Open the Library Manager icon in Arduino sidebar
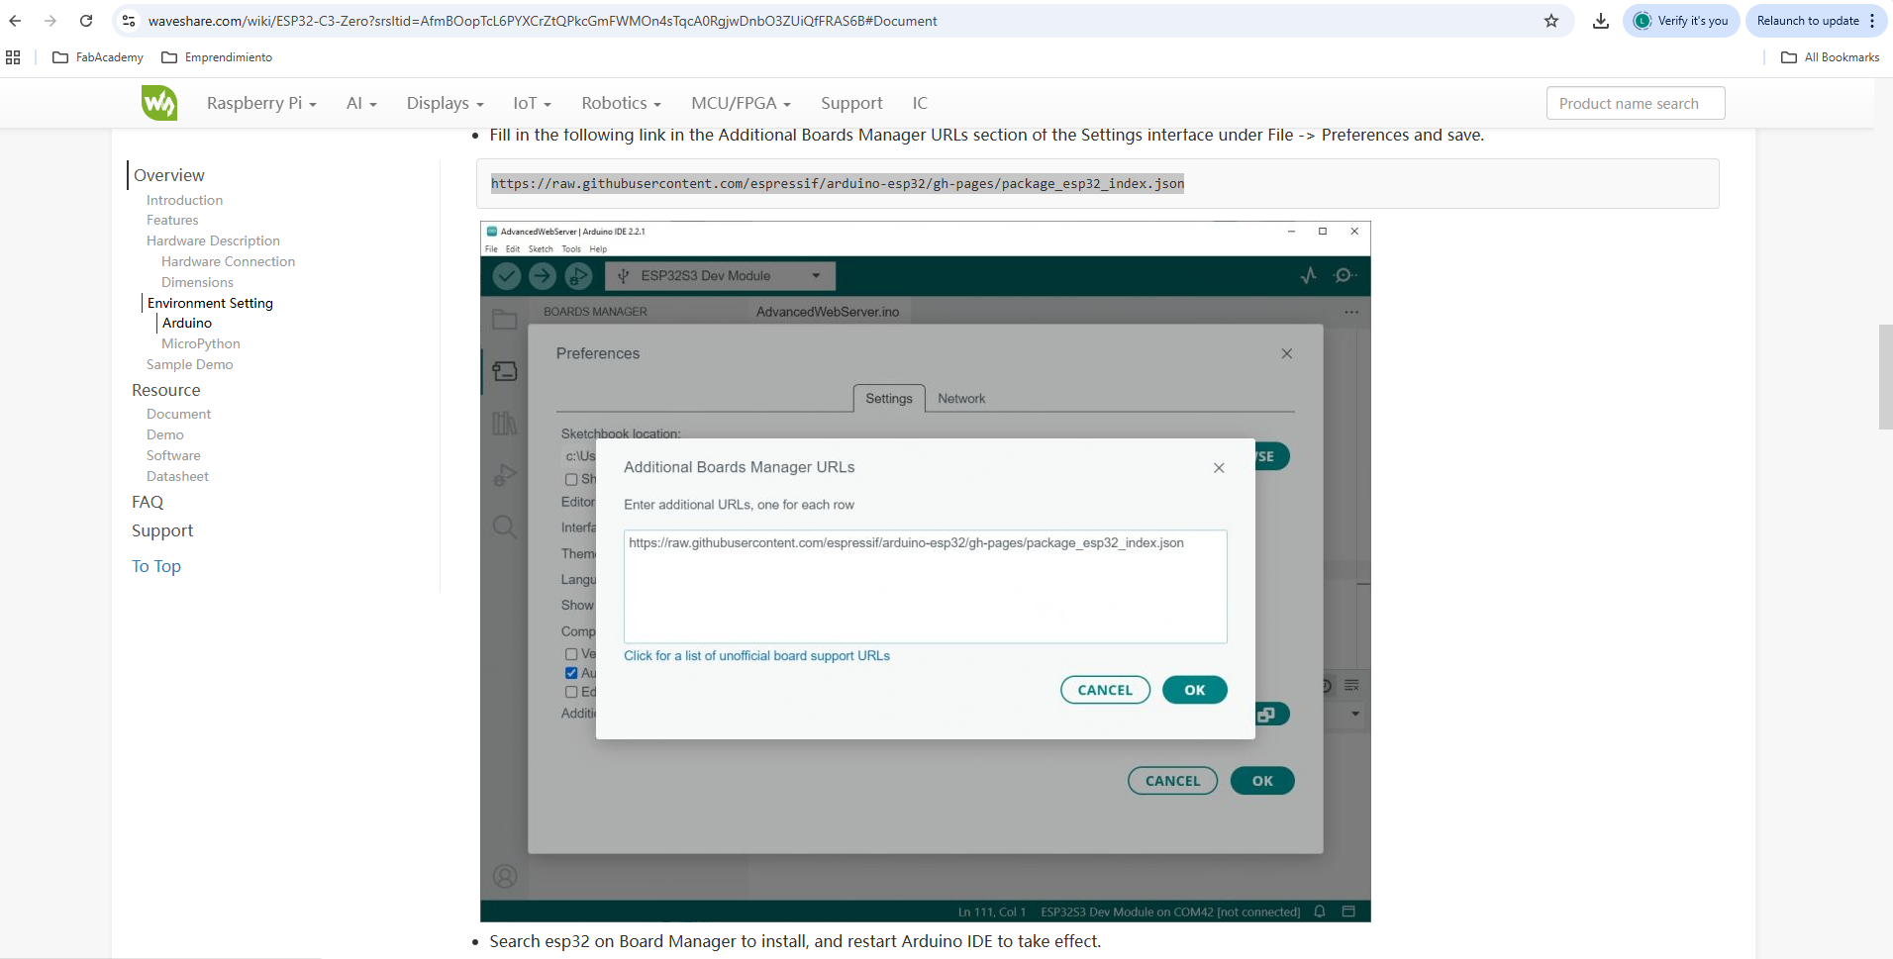Viewport: 1893px width, 959px height. point(505,424)
